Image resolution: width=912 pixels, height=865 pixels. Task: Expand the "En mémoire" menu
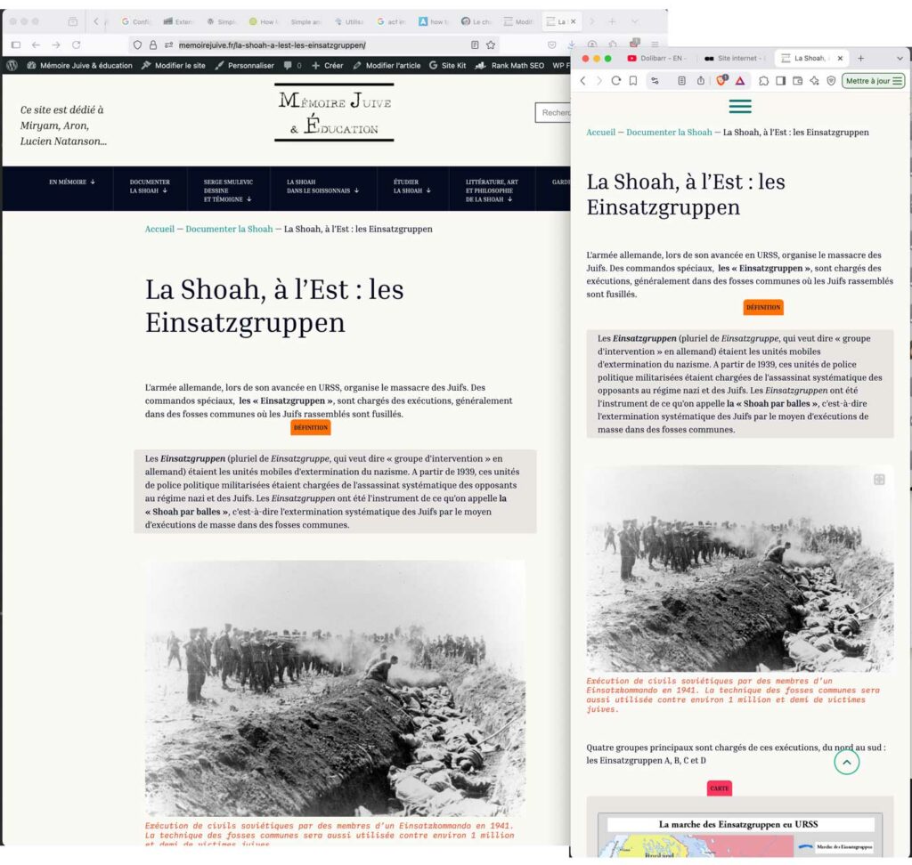72,182
